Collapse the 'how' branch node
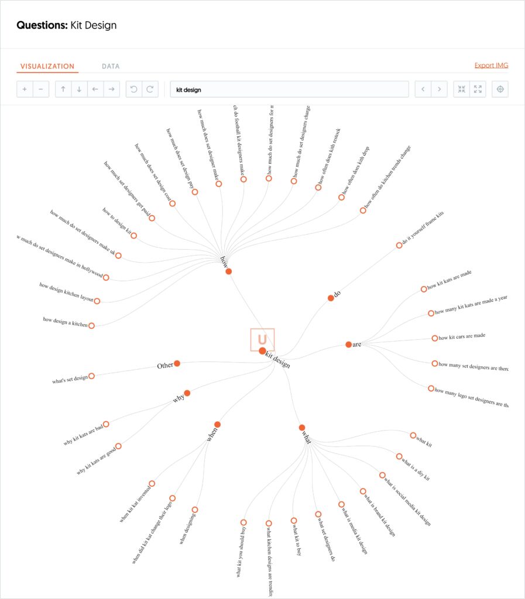 229,271
